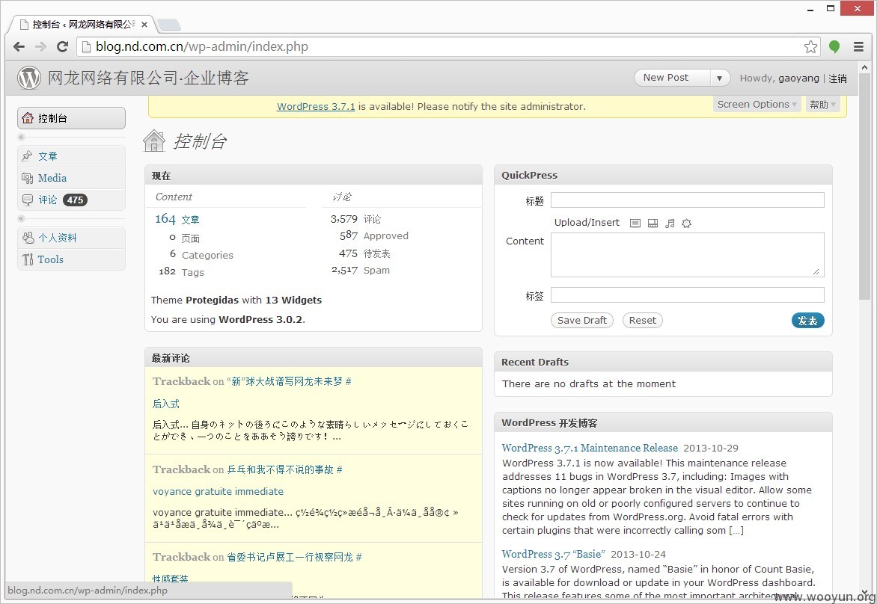This screenshot has height=604, width=877.
Task: Click the 3,579 评论 total link
Action: 355,219
